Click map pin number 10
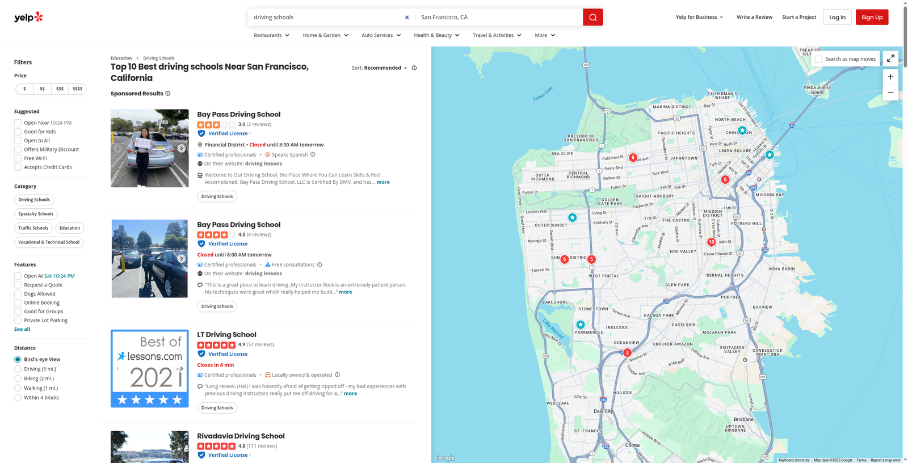 click(x=711, y=242)
